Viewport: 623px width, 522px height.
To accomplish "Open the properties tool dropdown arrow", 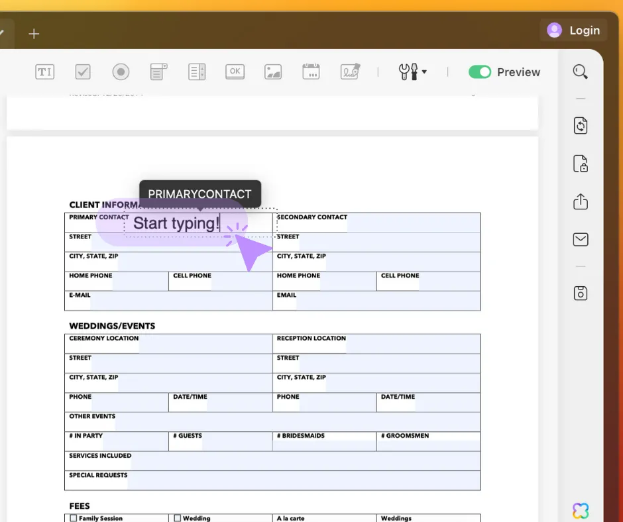I will pyautogui.click(x=424, y=72).
